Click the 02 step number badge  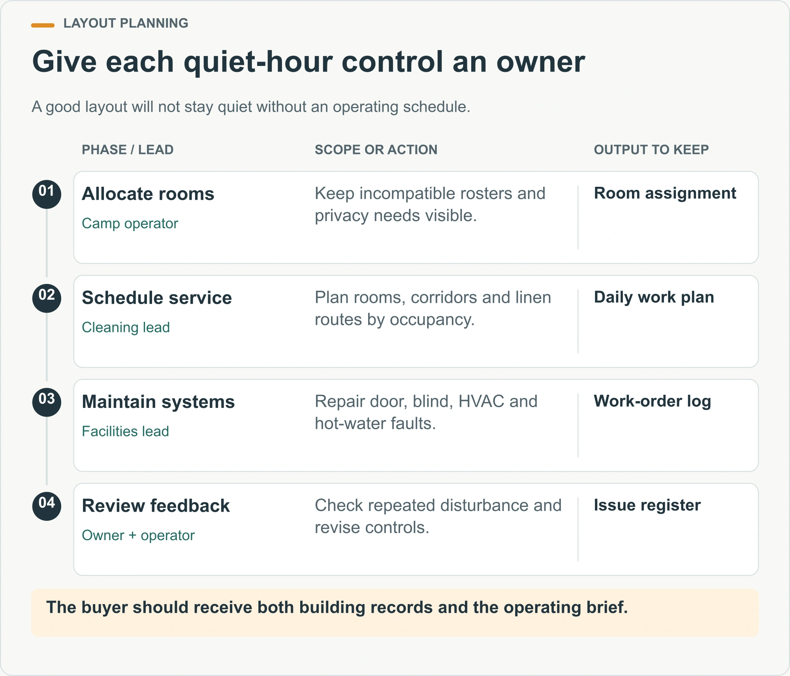47,298
